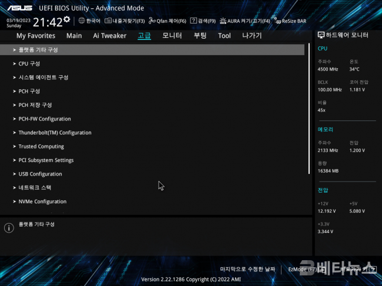The width and height of the screenshot is (382, 286).
Task: Expand 플랫폼 기타 구성 submenu arrow
Action: point(14,50)
